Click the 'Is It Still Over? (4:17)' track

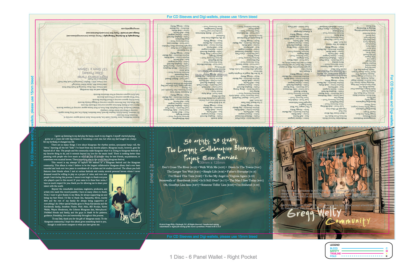coord(213,180)
